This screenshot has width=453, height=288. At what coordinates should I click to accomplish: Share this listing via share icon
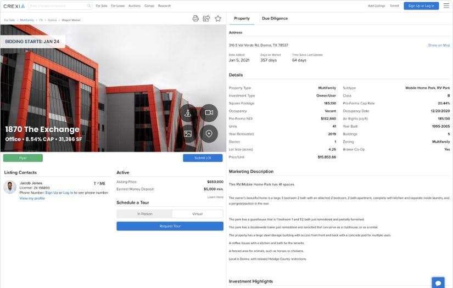tap(206, 19)
